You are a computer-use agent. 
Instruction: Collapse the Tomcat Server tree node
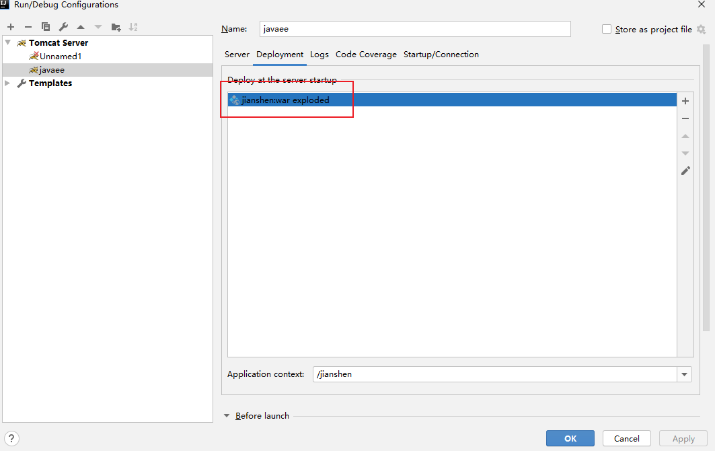pos(8,42)
